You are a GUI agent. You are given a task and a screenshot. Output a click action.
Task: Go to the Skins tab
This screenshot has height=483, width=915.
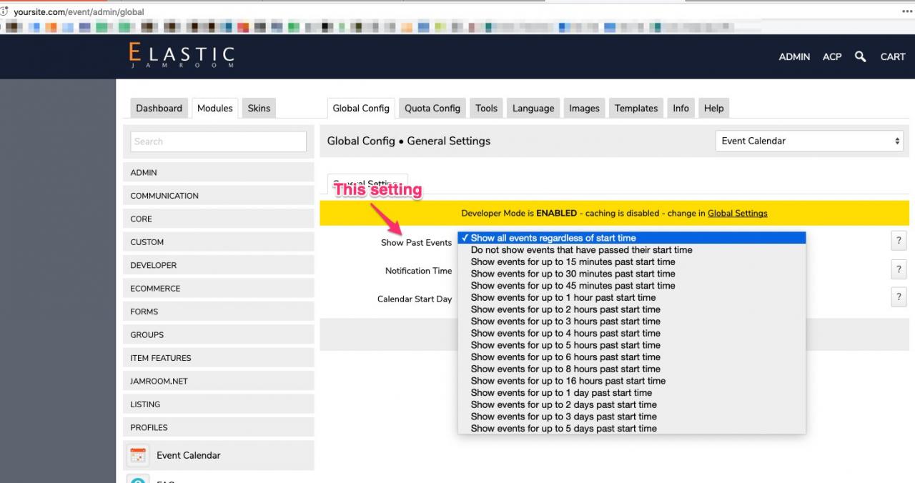coord(259,108)
